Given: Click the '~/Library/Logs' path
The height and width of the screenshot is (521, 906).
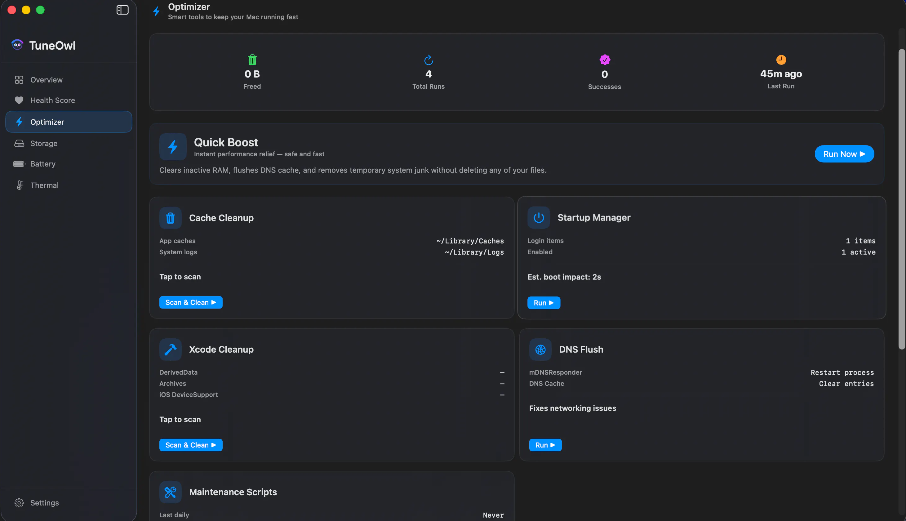Looking at the screenshot, I should coord(474,252).
